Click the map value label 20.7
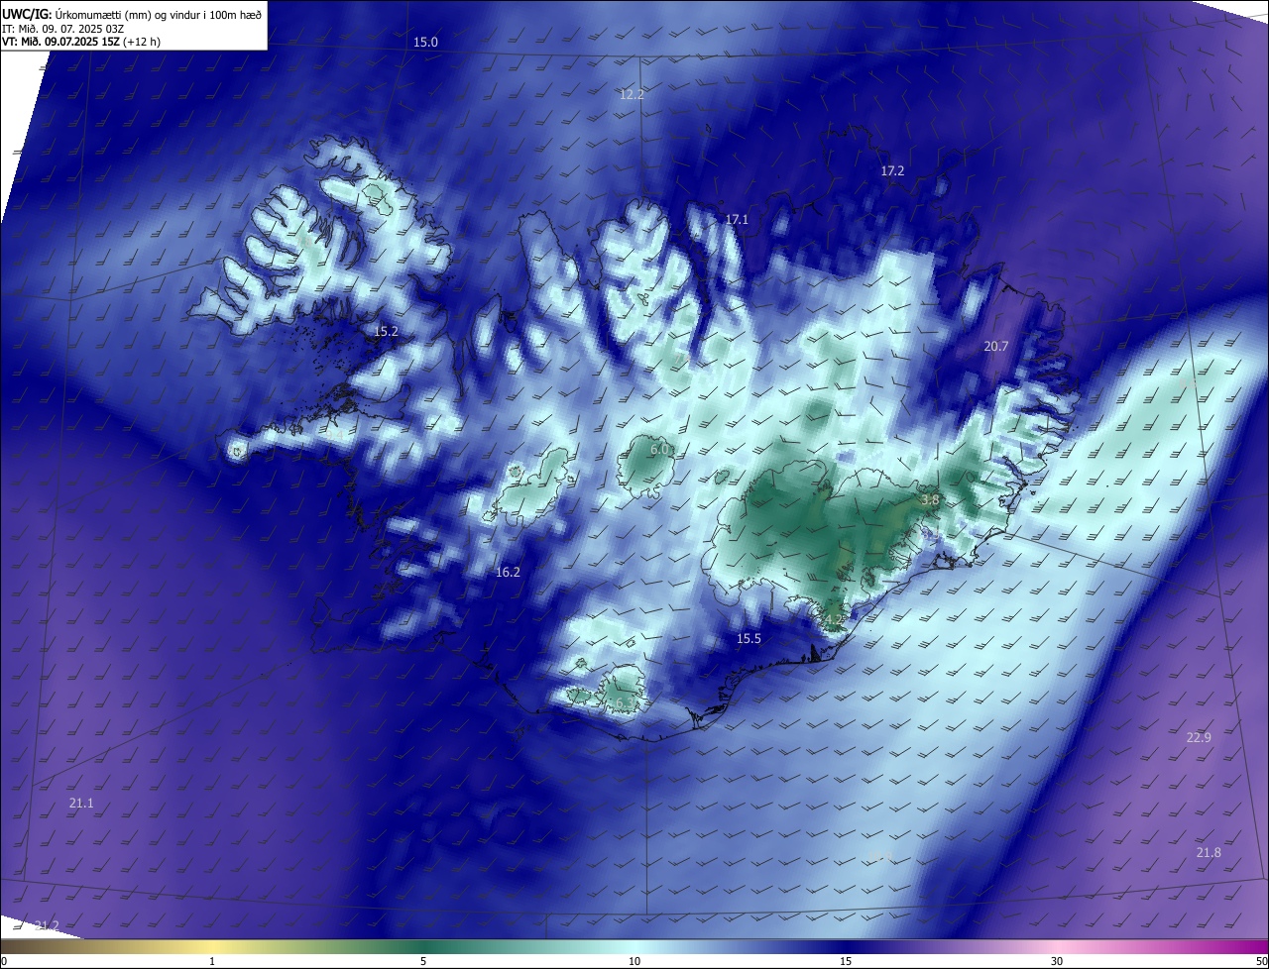 click(x=995, y=346)
